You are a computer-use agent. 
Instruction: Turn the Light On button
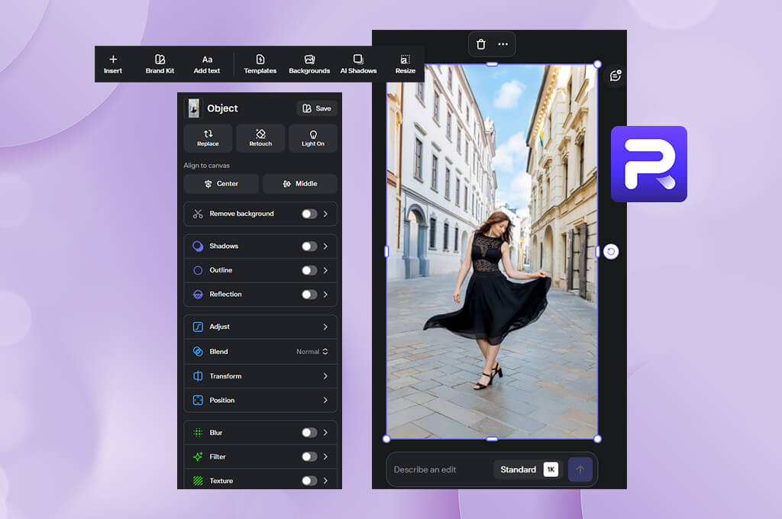click(312, 138)
